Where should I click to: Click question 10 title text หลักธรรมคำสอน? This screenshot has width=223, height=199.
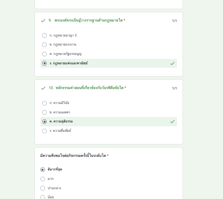90,88
